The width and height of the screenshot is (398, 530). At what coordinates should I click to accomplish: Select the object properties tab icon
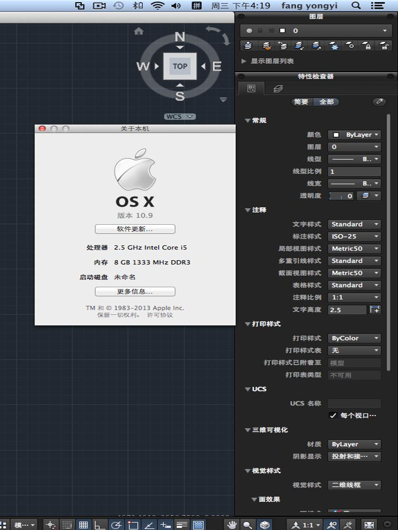point(252,89)
